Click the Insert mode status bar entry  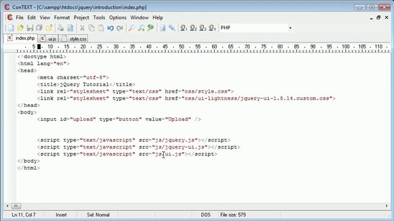tap(61, 215)
